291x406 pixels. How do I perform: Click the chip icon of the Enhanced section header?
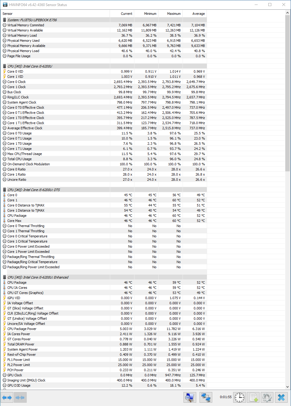[x=5, y=277]
